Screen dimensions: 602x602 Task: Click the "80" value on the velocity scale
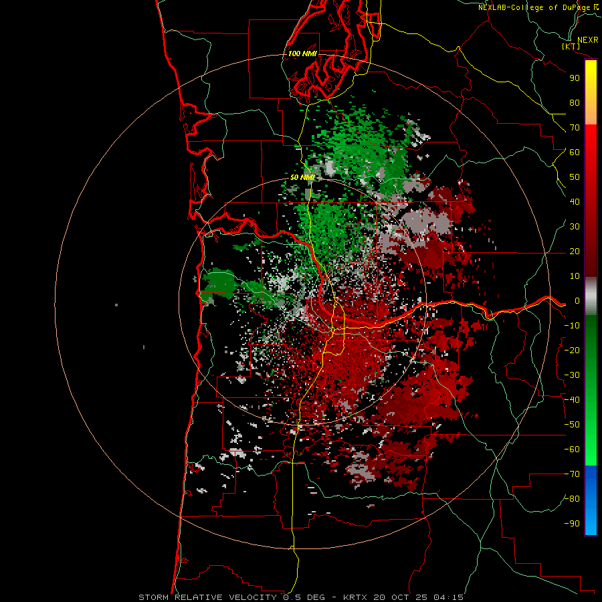coord(575,103)
